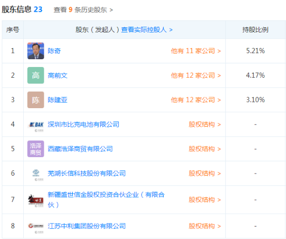Click the 5.21% shareholding value
286x239 pixels.
click(x=256, y=51)
